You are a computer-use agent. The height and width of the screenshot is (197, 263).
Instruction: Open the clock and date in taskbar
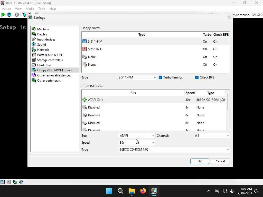(245, 191)
